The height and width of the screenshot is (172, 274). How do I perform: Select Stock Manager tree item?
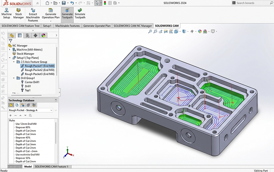click(23, 54)
